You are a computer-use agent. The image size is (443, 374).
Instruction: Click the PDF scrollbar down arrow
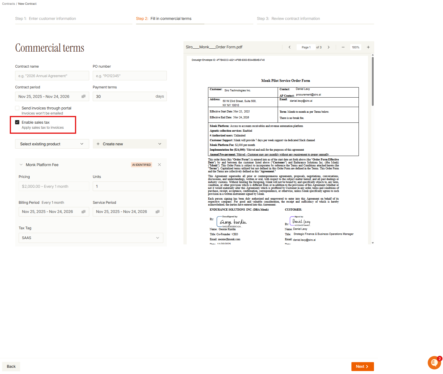[x=373, y=243]
